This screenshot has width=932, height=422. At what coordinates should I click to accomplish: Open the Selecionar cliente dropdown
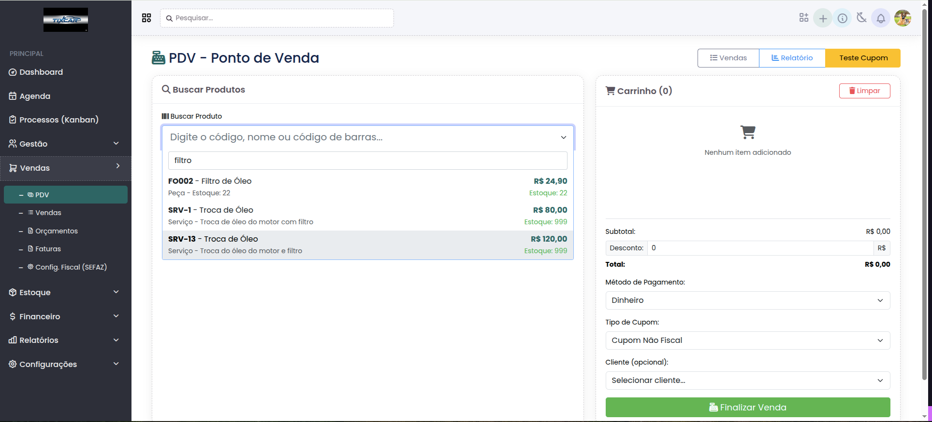tap(748, 381)
